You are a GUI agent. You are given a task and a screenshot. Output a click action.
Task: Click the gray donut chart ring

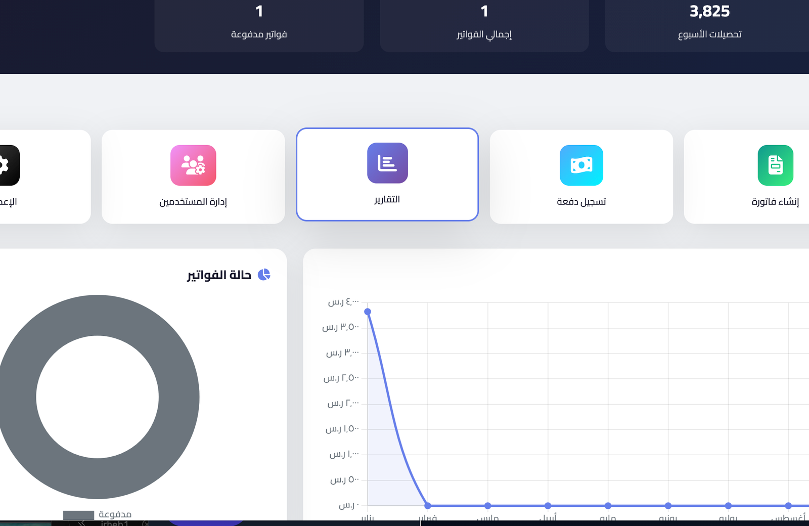(x=178, y=397)
